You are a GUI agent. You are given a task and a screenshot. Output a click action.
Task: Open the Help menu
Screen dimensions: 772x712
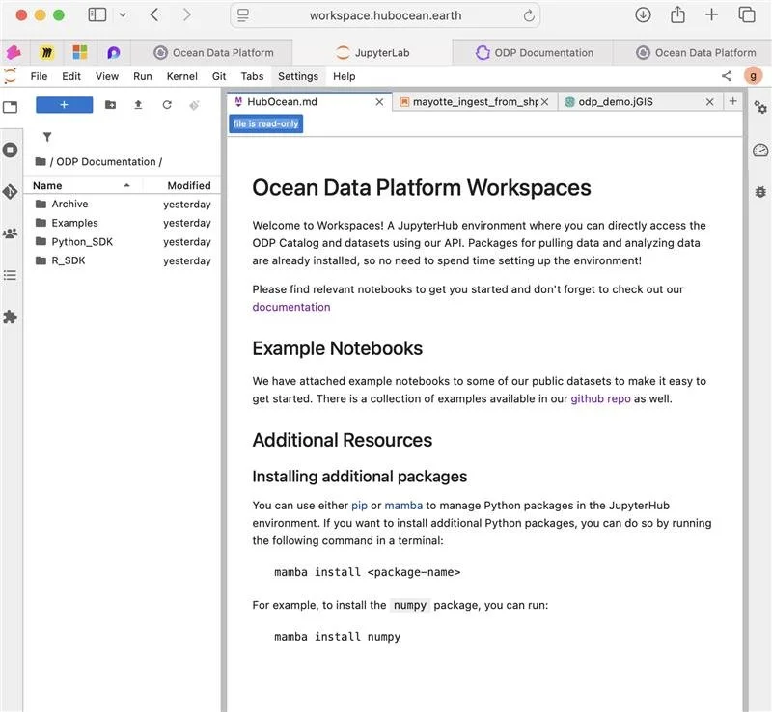click(x=345, y=76)
